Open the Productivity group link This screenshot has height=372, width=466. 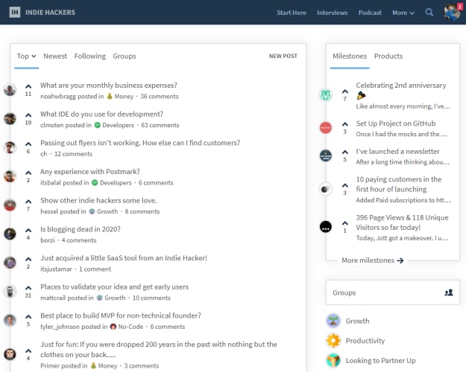[x=365, y=341]
